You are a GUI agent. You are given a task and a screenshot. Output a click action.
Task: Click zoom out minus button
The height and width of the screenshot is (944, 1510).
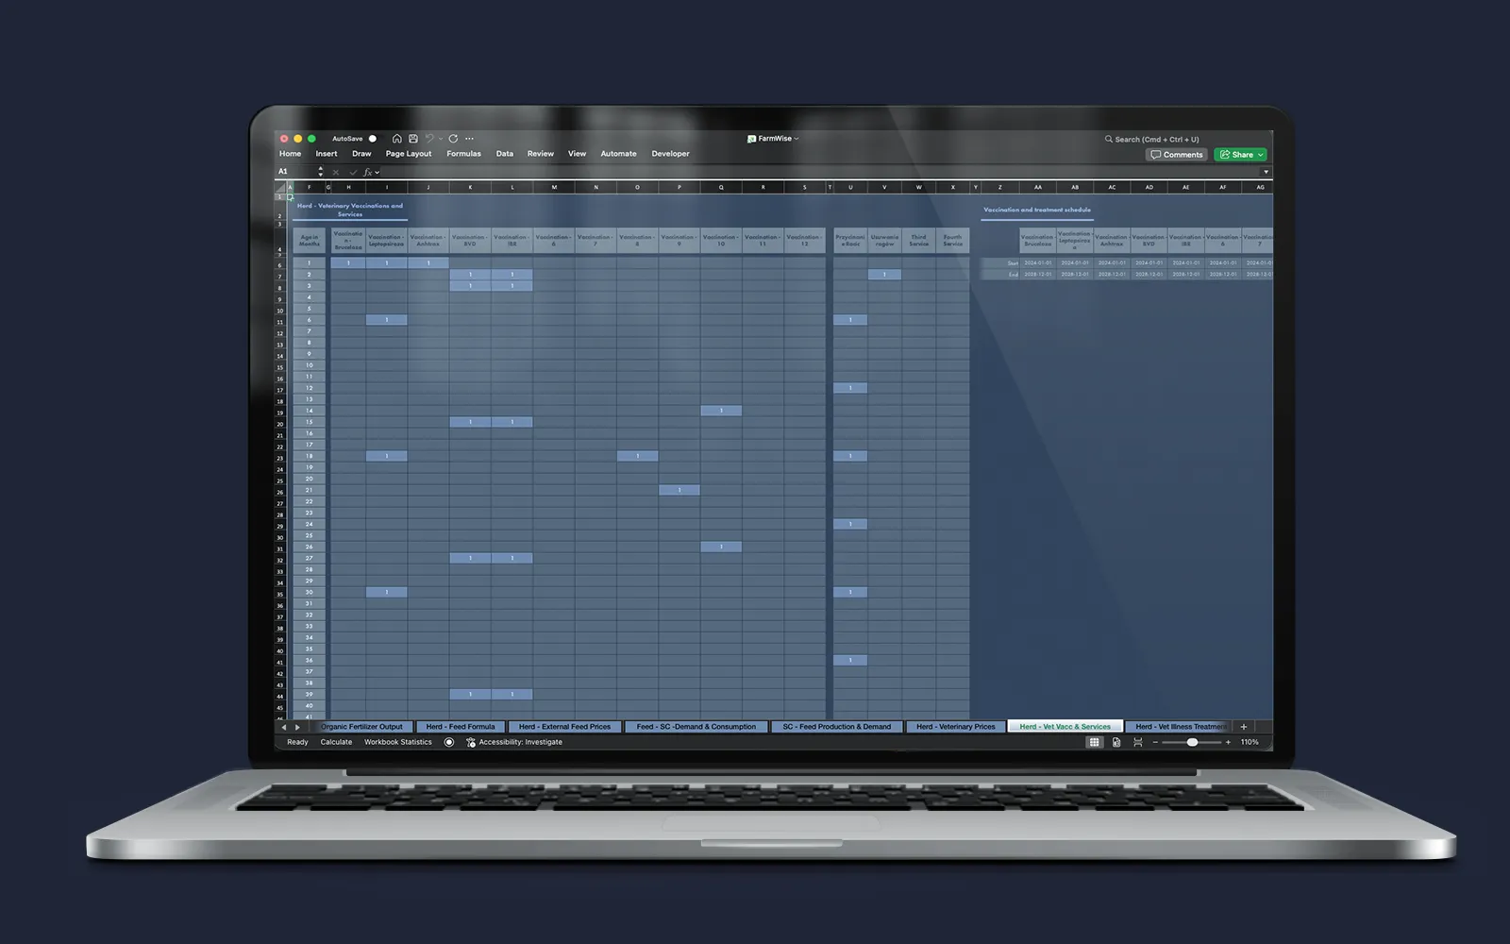(x=1155, y=742)
